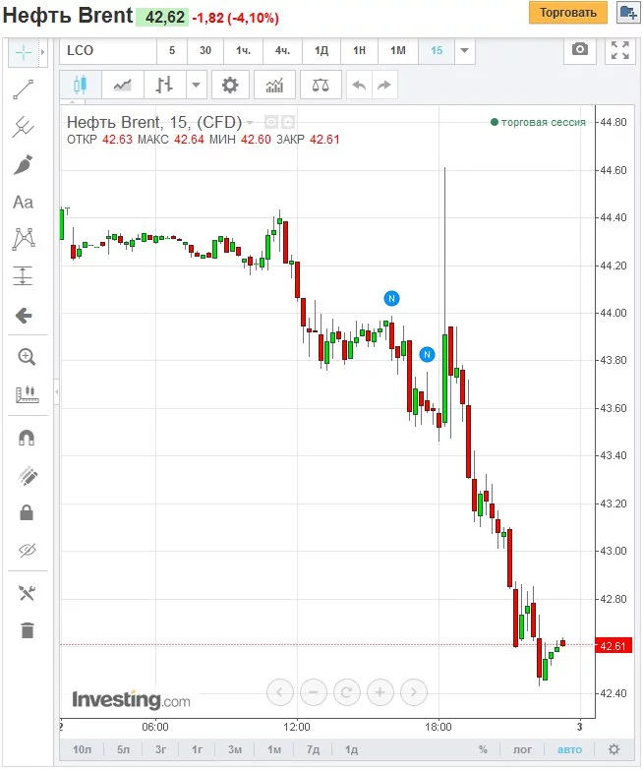
Task: Select the active 15 minute interval
Action: (437, 51)
